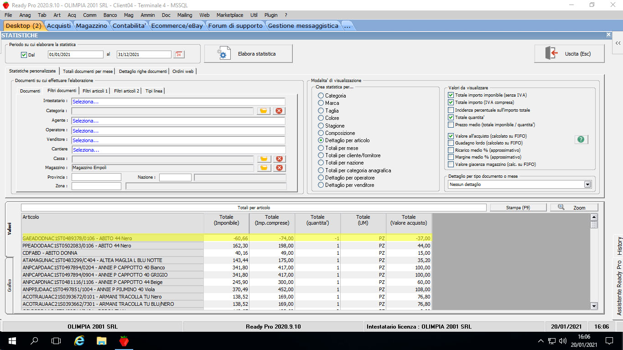Open the green help question mark icon
623x350 pixels.
pyautogui.click(x=581, y=139)
